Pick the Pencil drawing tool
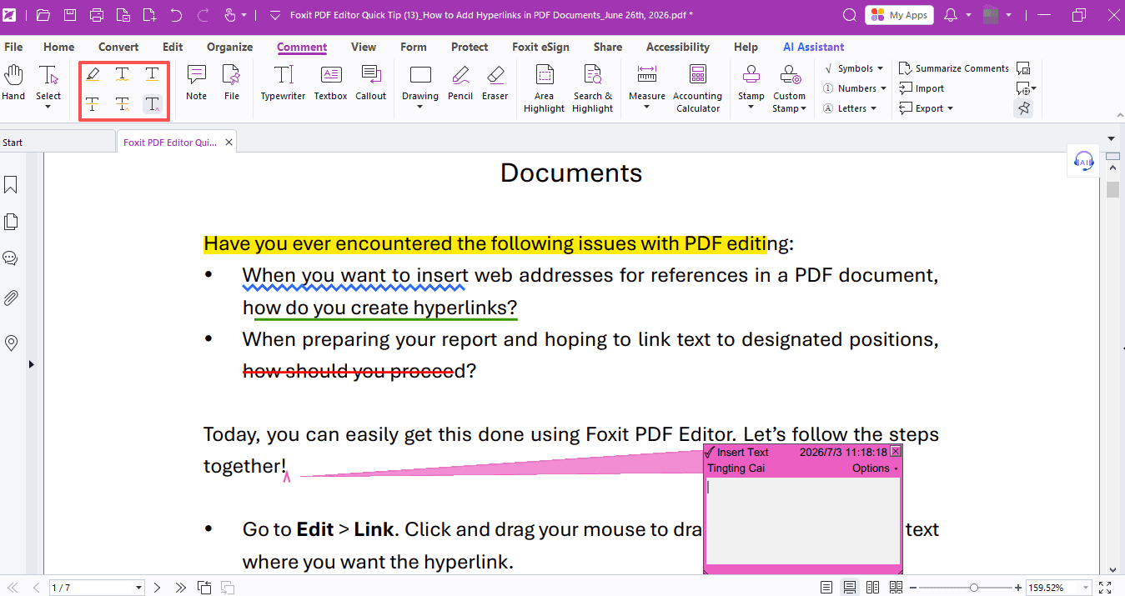 click(460, 83)
